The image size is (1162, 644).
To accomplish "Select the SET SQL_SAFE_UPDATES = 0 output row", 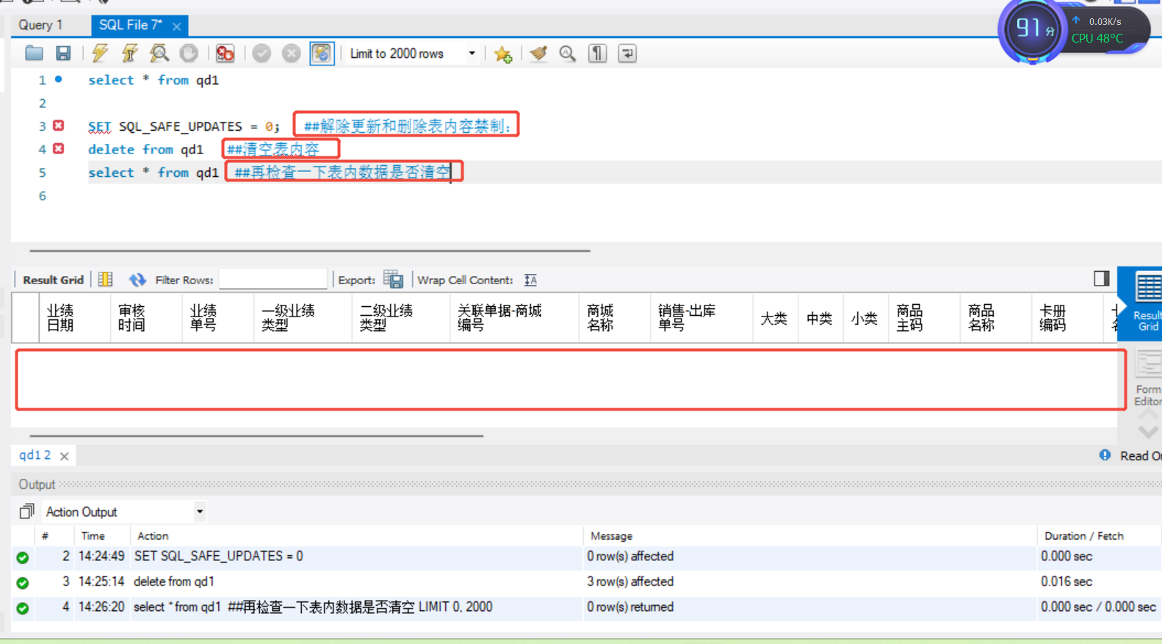I will [x=586, y=557].
